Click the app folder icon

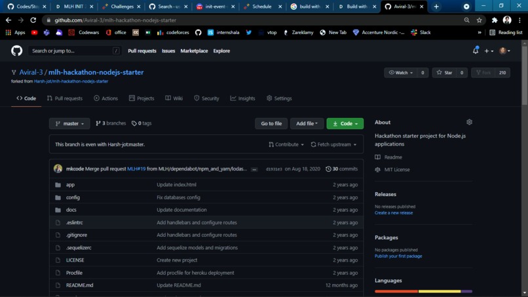(x=58, y=185)
